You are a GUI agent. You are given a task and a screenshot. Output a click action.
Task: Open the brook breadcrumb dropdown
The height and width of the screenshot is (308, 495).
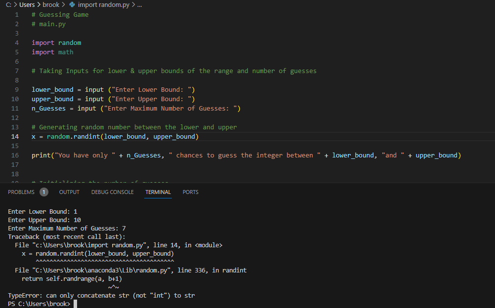[x=51, y=4]
